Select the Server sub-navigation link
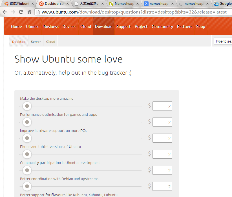 tap(36, 42)
